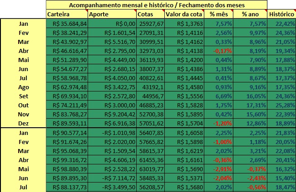Select aporte cell R$ 5.516,70
Viewport: 296px width, 192px height.
[112, 42]
